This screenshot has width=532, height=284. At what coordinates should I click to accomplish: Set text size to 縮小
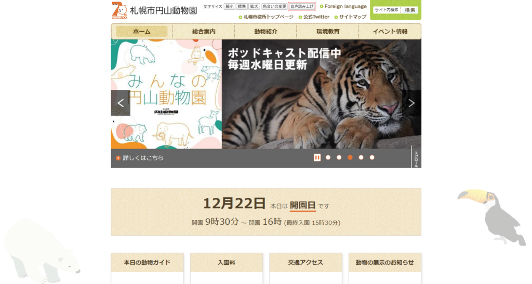click(x=229, y=7)
